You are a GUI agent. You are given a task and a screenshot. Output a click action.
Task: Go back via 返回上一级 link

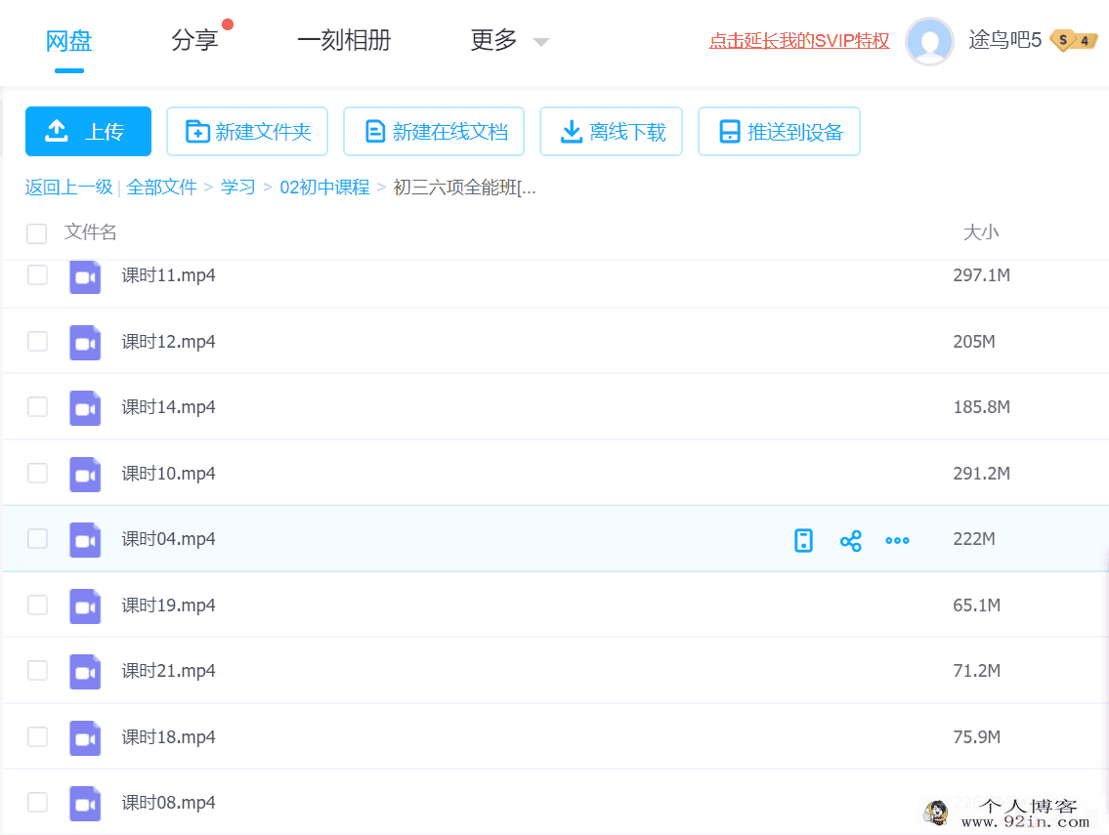click(x=68, y=188)
